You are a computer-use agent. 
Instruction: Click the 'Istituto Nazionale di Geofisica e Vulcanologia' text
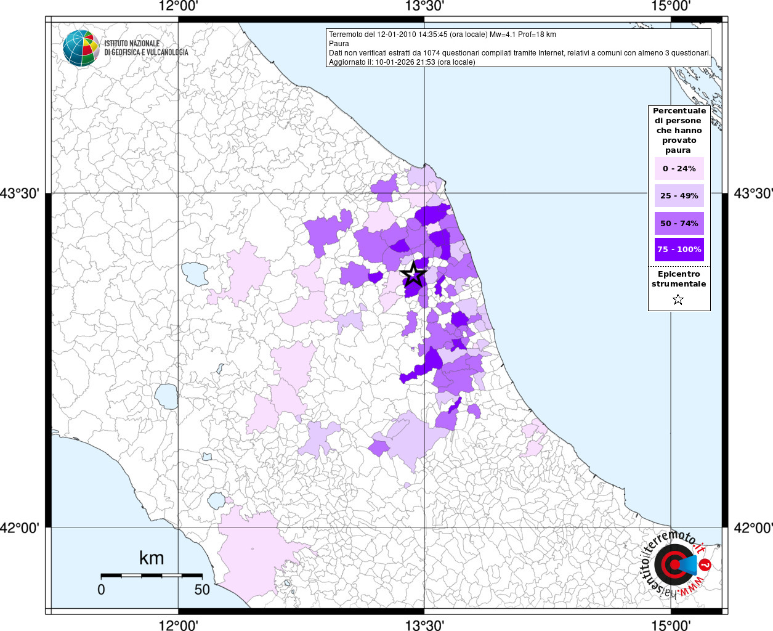(x=146, y=48)
